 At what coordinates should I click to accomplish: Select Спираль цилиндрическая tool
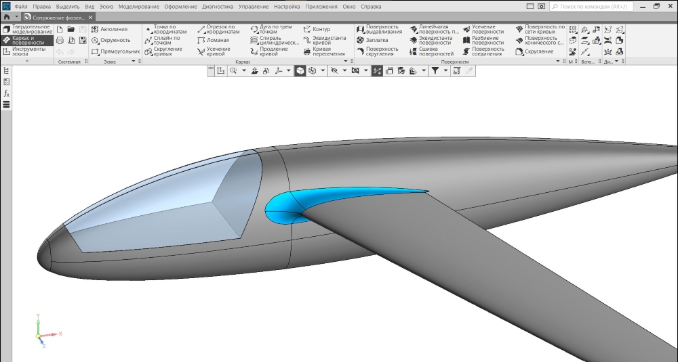click(275, 40)
